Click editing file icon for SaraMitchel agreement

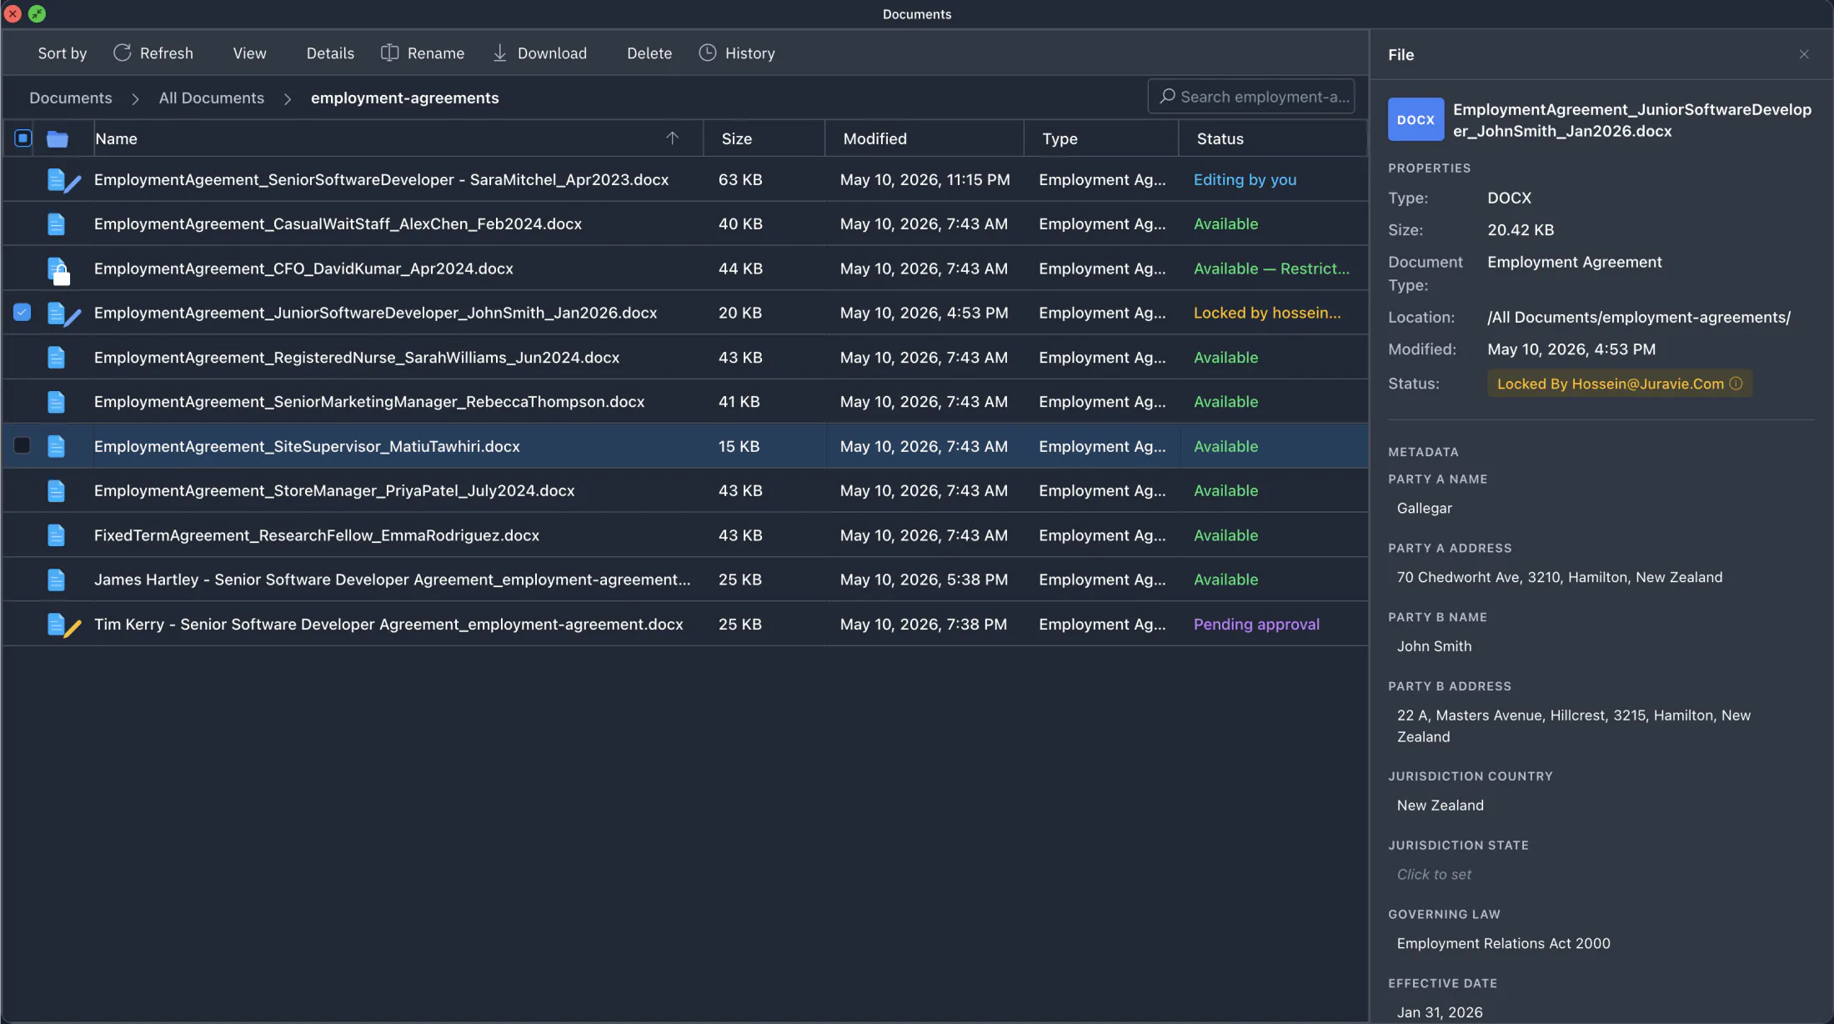click(63, 180)
